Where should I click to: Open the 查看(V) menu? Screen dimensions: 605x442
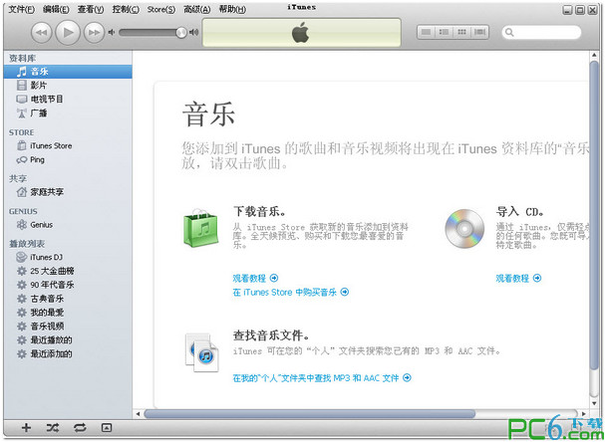pyautogui.click(x=91, y=9)
